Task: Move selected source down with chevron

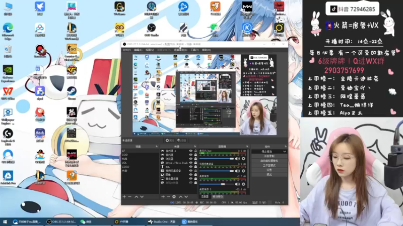Action: 186,197
